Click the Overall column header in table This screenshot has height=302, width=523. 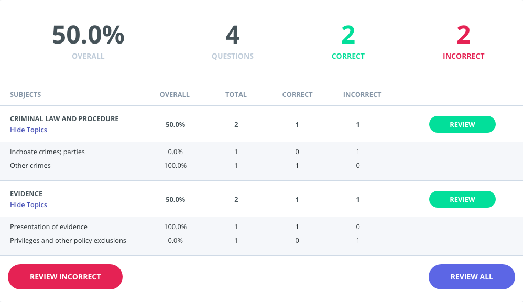(175, 95)
